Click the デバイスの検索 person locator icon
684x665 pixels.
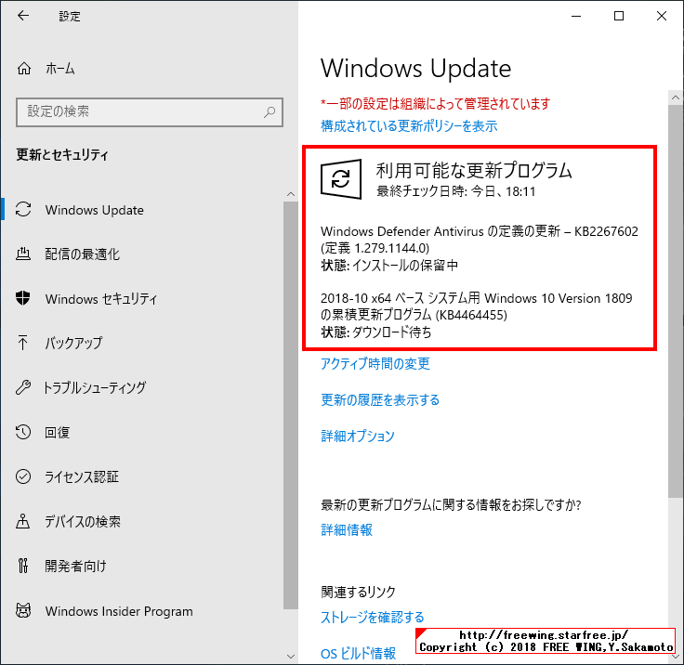[22, 521]
